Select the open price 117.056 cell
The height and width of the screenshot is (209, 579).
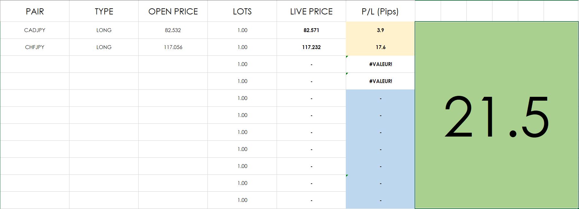pyautogui.click(x=173, y=47)
